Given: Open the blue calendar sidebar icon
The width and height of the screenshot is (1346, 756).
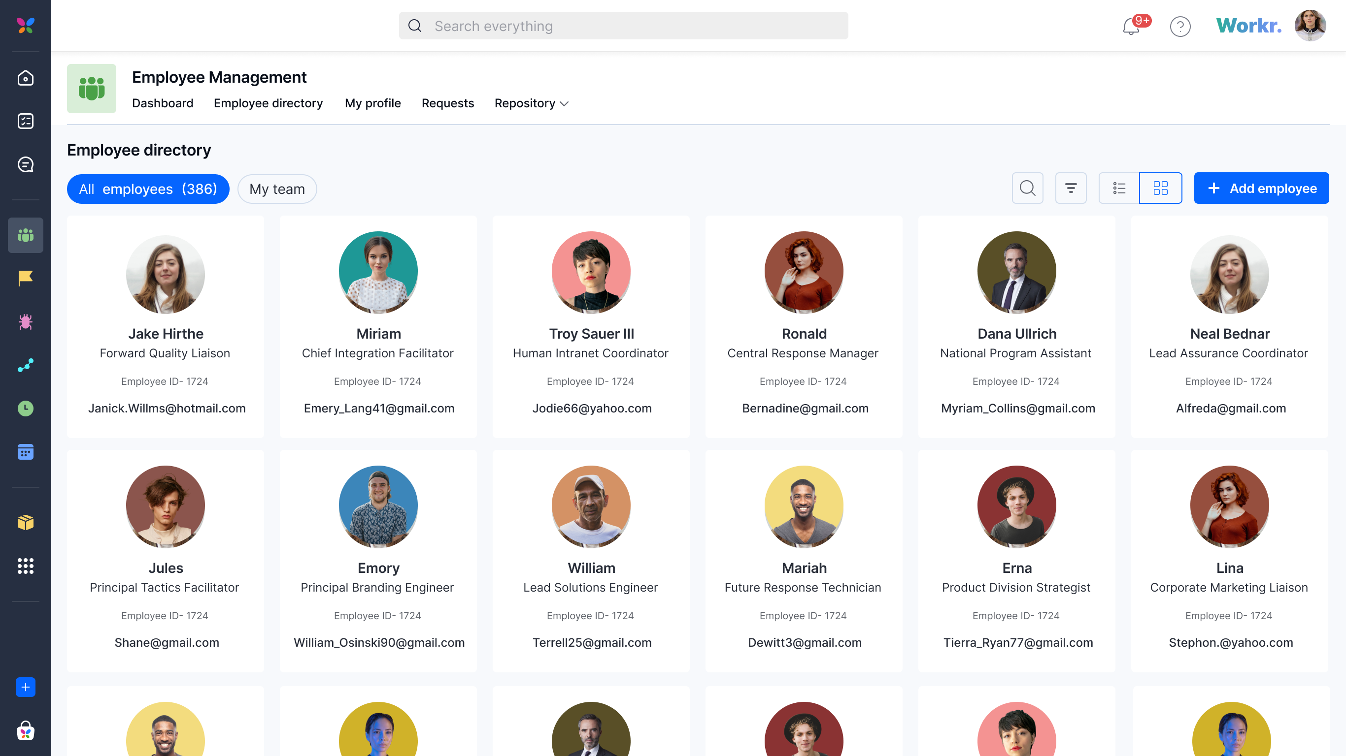Looking at the screenshot, I should pos(25,452).
